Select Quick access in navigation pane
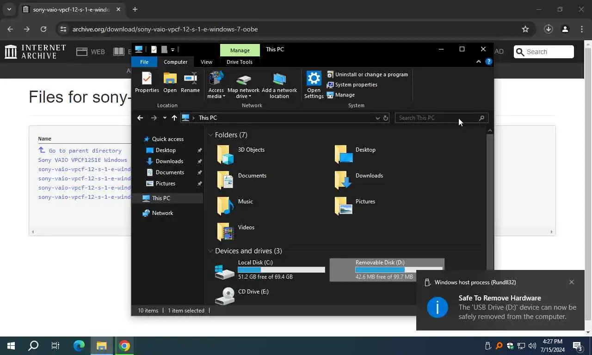Viewport: 592px width, 355px height. [167, 139]
